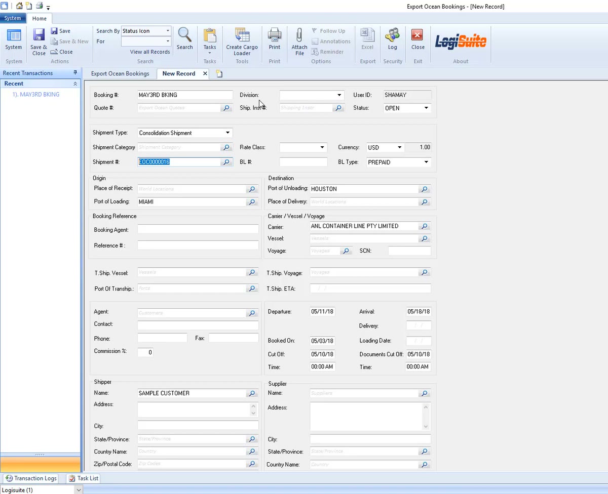Pin the Recent Transactions panel

tap(75, 73)
